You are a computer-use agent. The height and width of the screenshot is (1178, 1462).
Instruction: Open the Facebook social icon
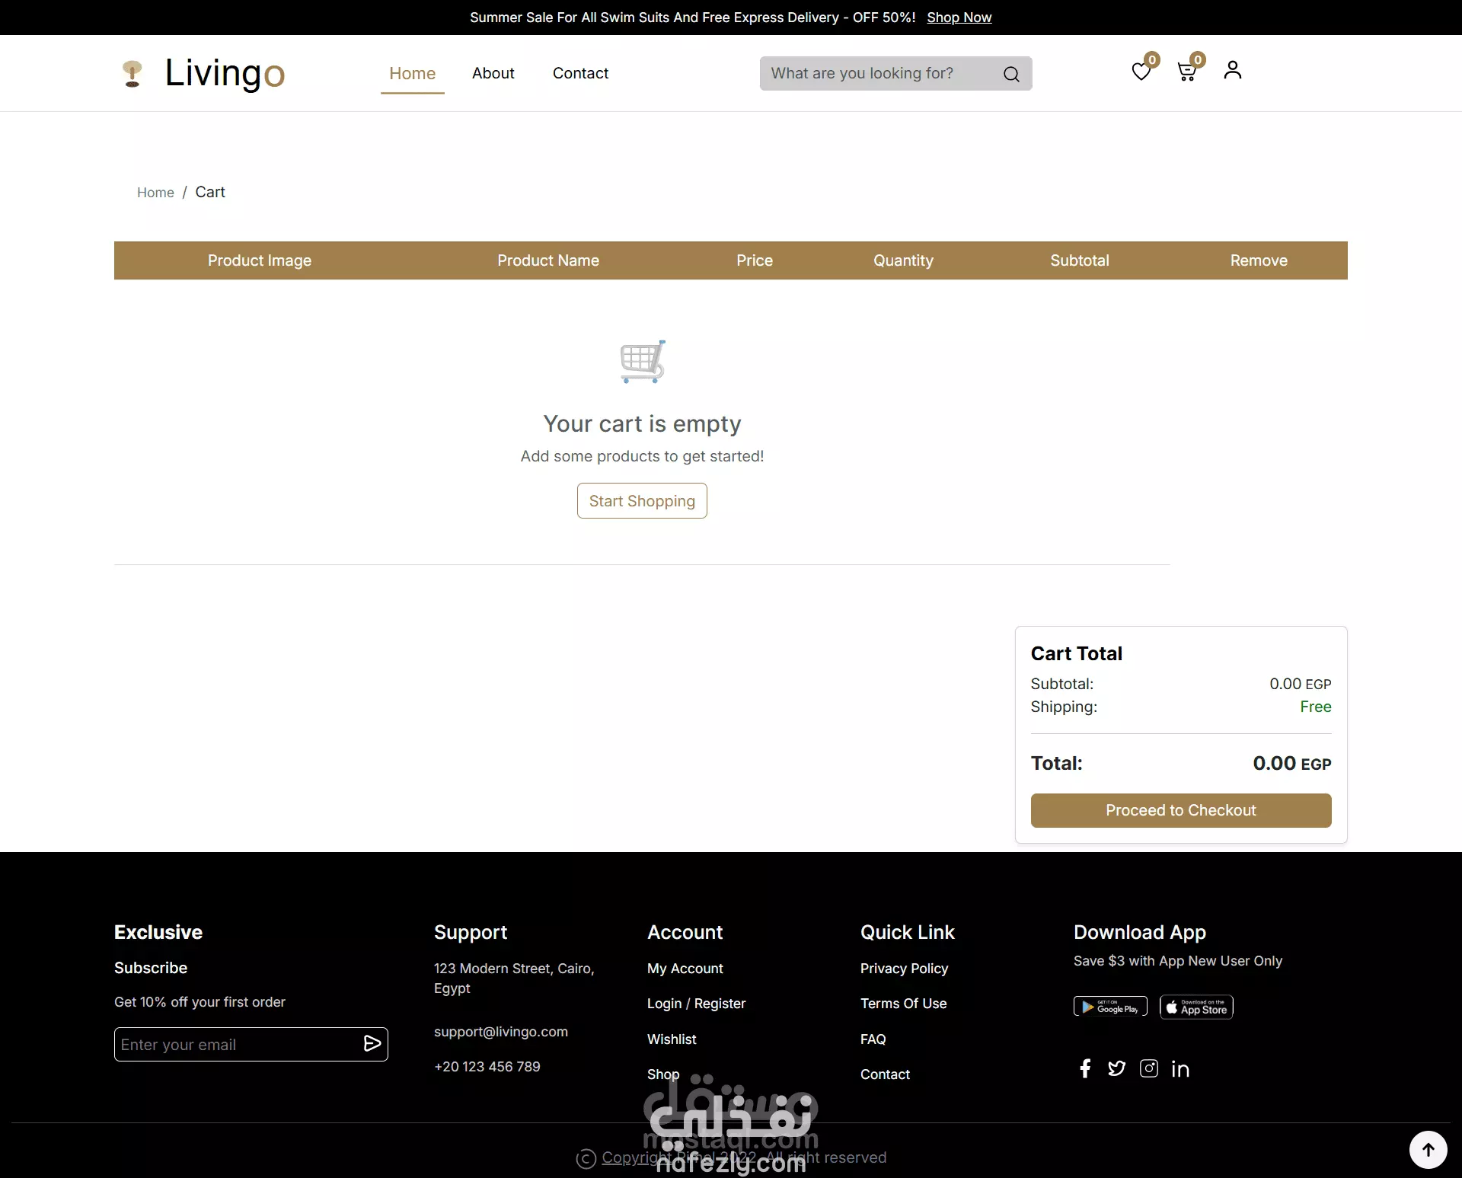click(1085, 1068)
